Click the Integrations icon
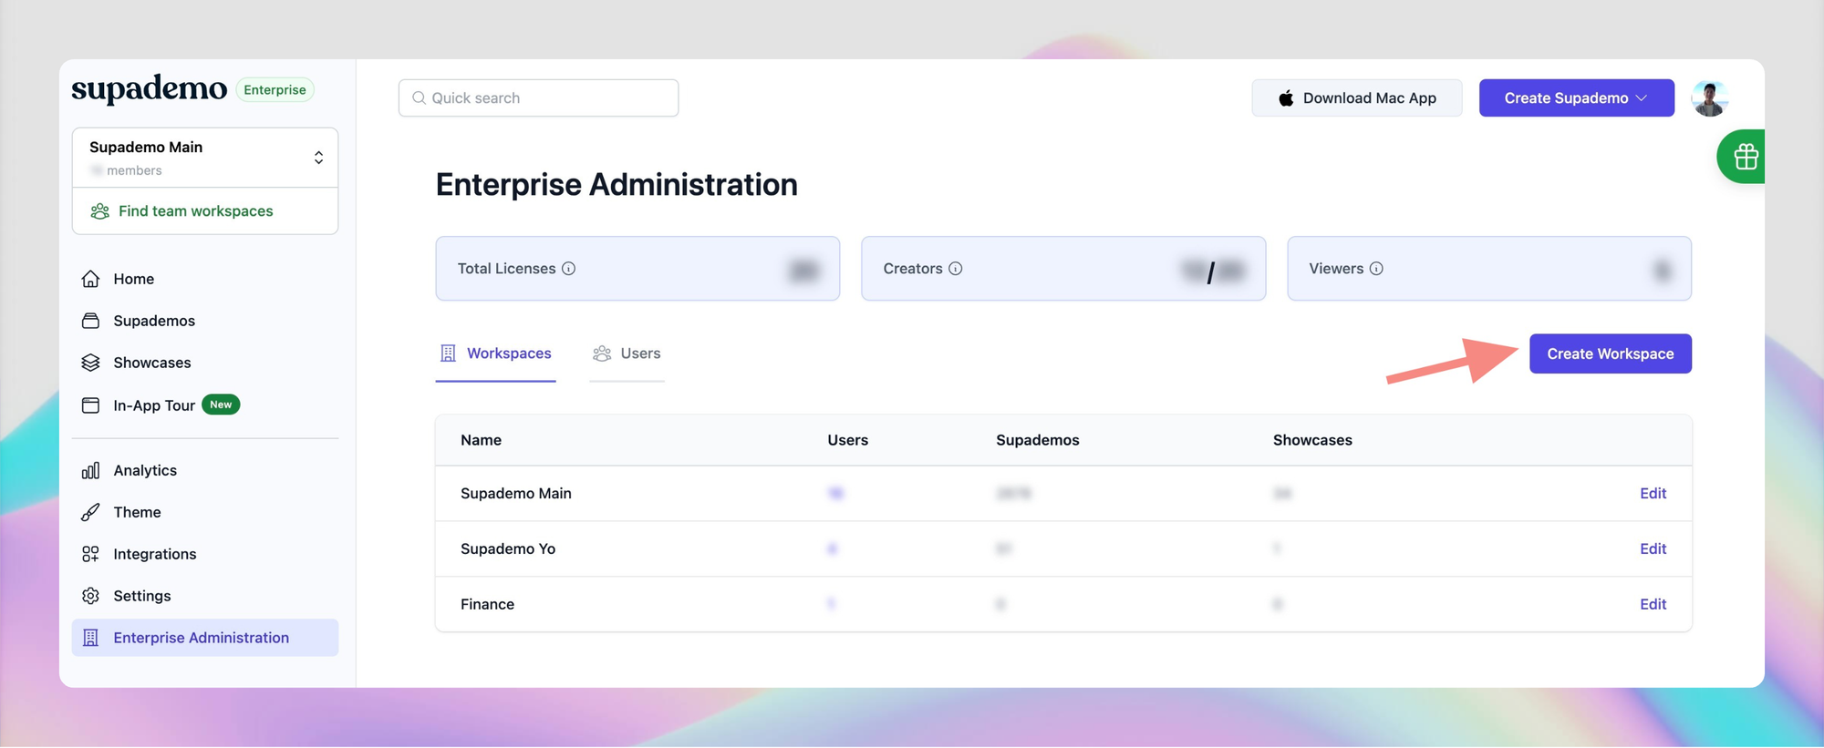 click(x=90, y=554)
